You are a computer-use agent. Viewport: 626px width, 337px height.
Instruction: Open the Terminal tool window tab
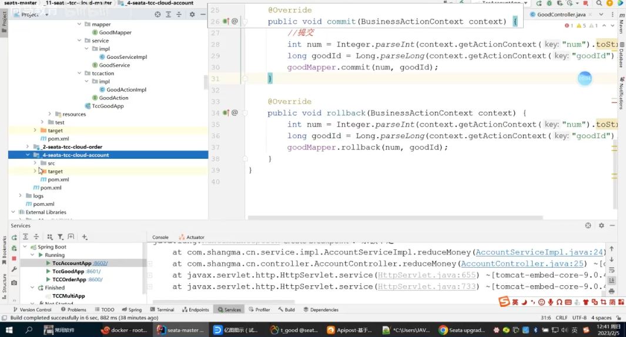pyautogui.click(x=162, y=310)
